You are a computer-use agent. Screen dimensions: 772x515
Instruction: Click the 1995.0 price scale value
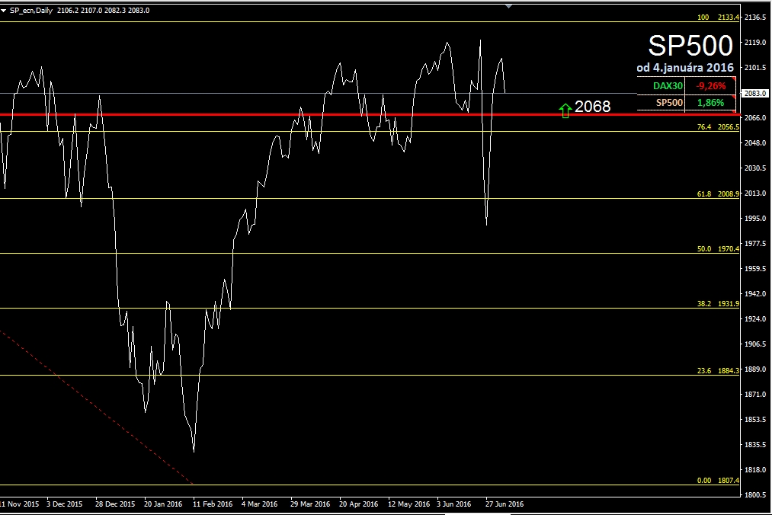[755, 218]
